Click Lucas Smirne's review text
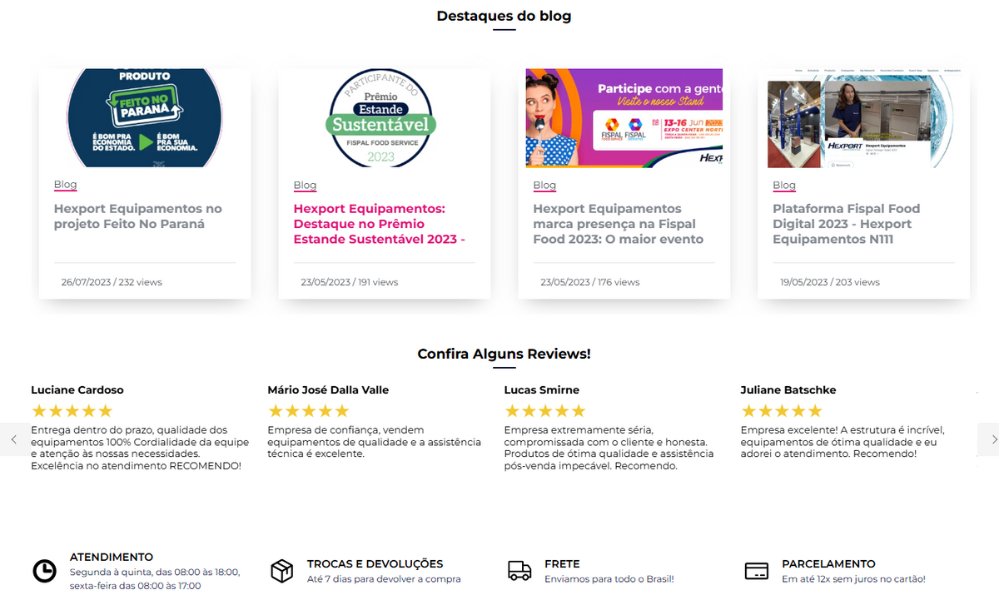This screenshot has height=605, width=999. [x=608, y=448]
